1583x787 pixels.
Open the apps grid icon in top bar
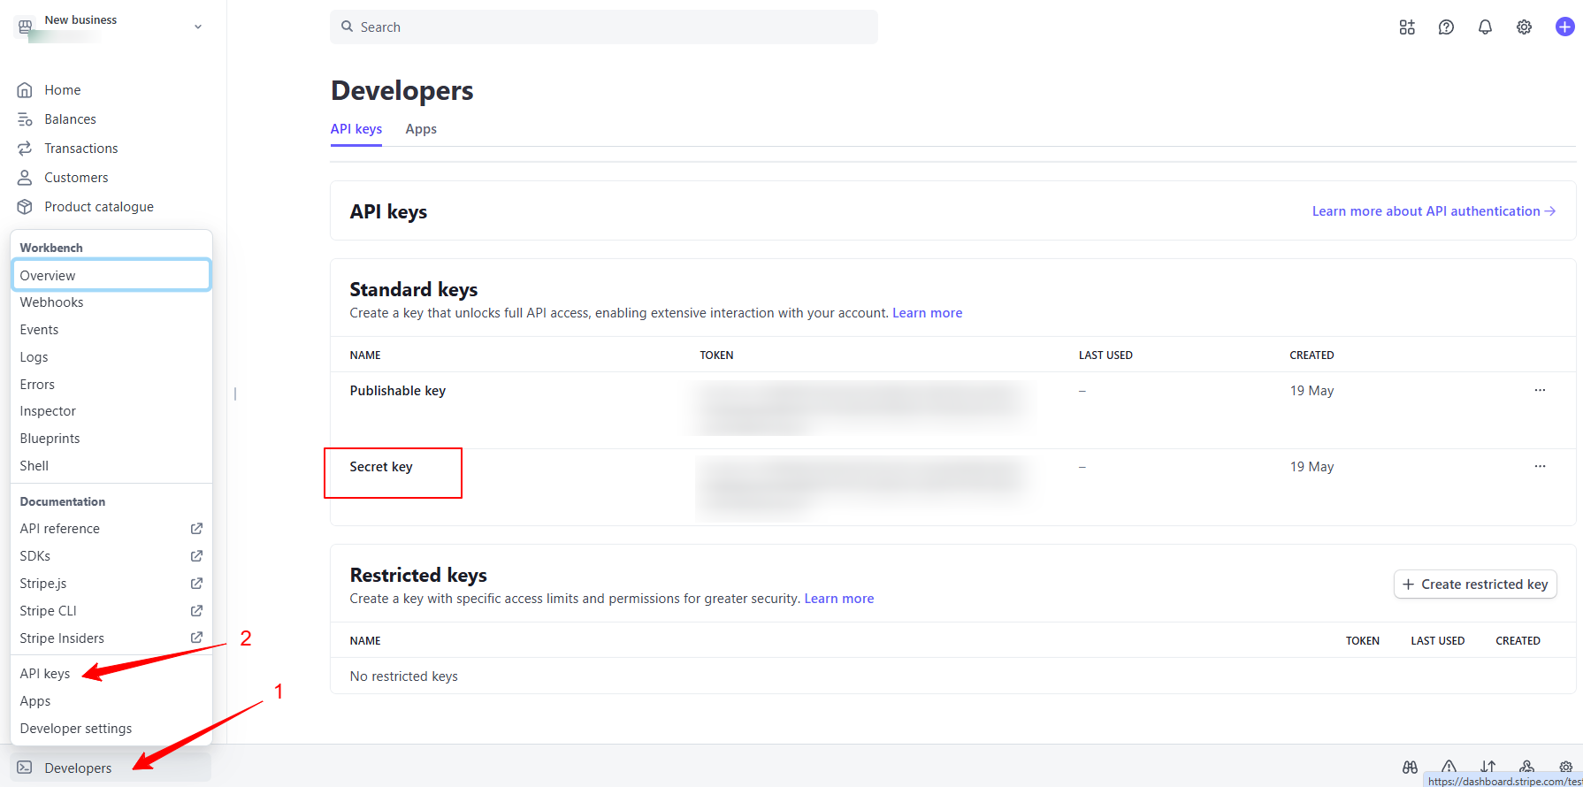(1407, 27)
